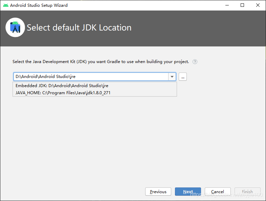Open the JDK location dropdown arrow
The image size is (266, 201).
coord(172,77)
